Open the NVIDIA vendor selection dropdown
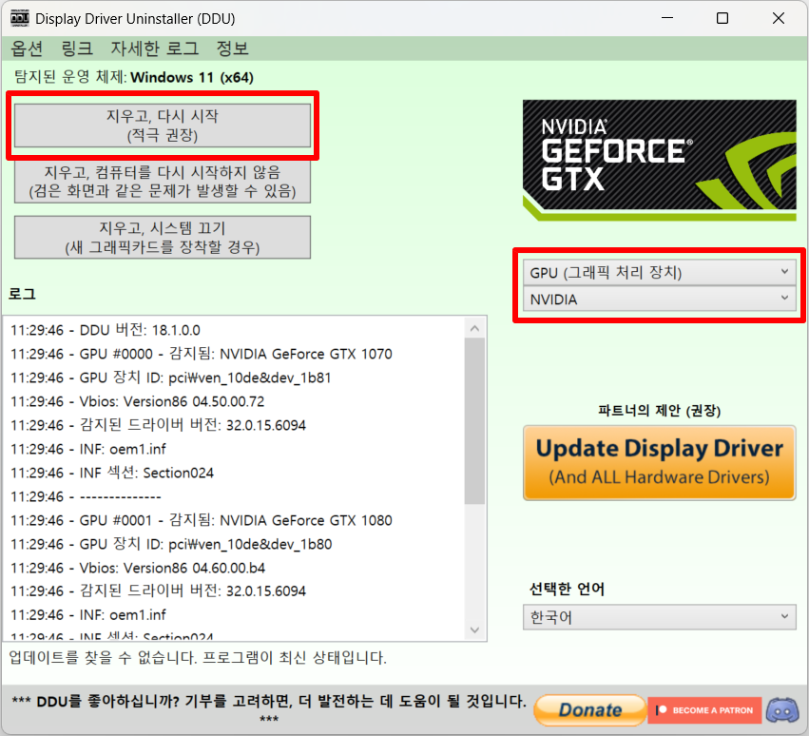The image size is (809, 736). (x=659, y=300)
